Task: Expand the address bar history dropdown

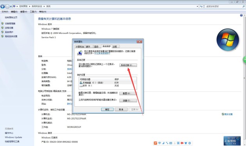Action: click(x=197, y=6)
